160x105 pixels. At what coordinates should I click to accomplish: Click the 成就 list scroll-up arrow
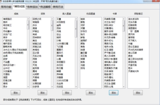[x=28, y=19]
